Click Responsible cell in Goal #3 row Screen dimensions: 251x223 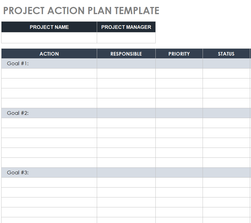(126, 173)
